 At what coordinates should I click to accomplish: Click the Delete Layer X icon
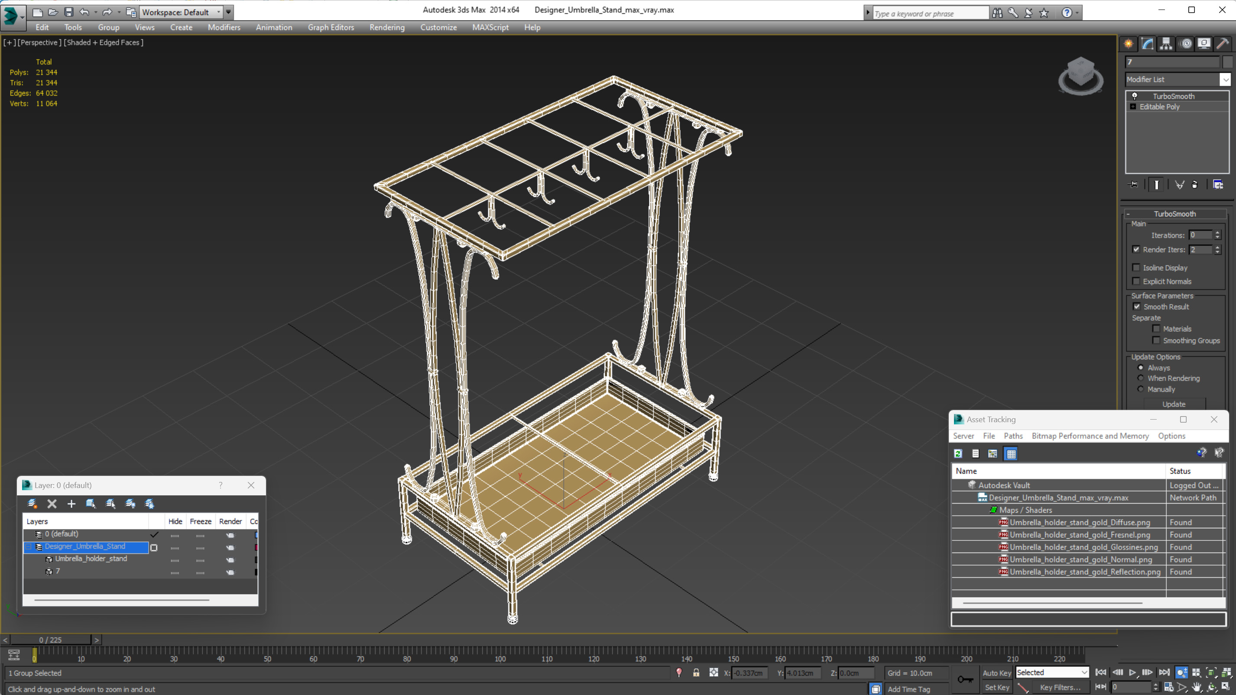pyautogui.click(x=52, y=504)
